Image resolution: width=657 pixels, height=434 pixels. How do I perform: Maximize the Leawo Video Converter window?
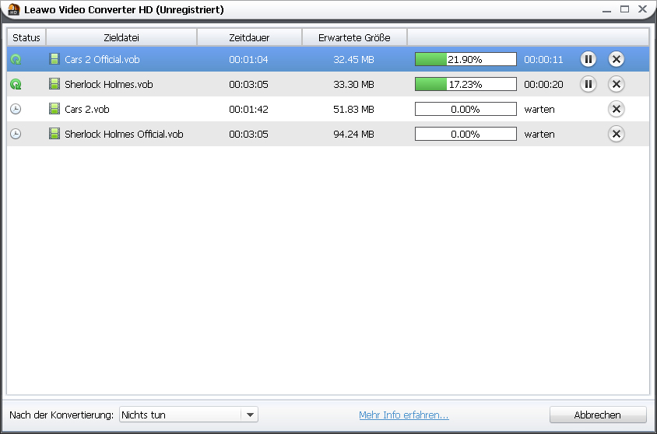coord(625,9)
